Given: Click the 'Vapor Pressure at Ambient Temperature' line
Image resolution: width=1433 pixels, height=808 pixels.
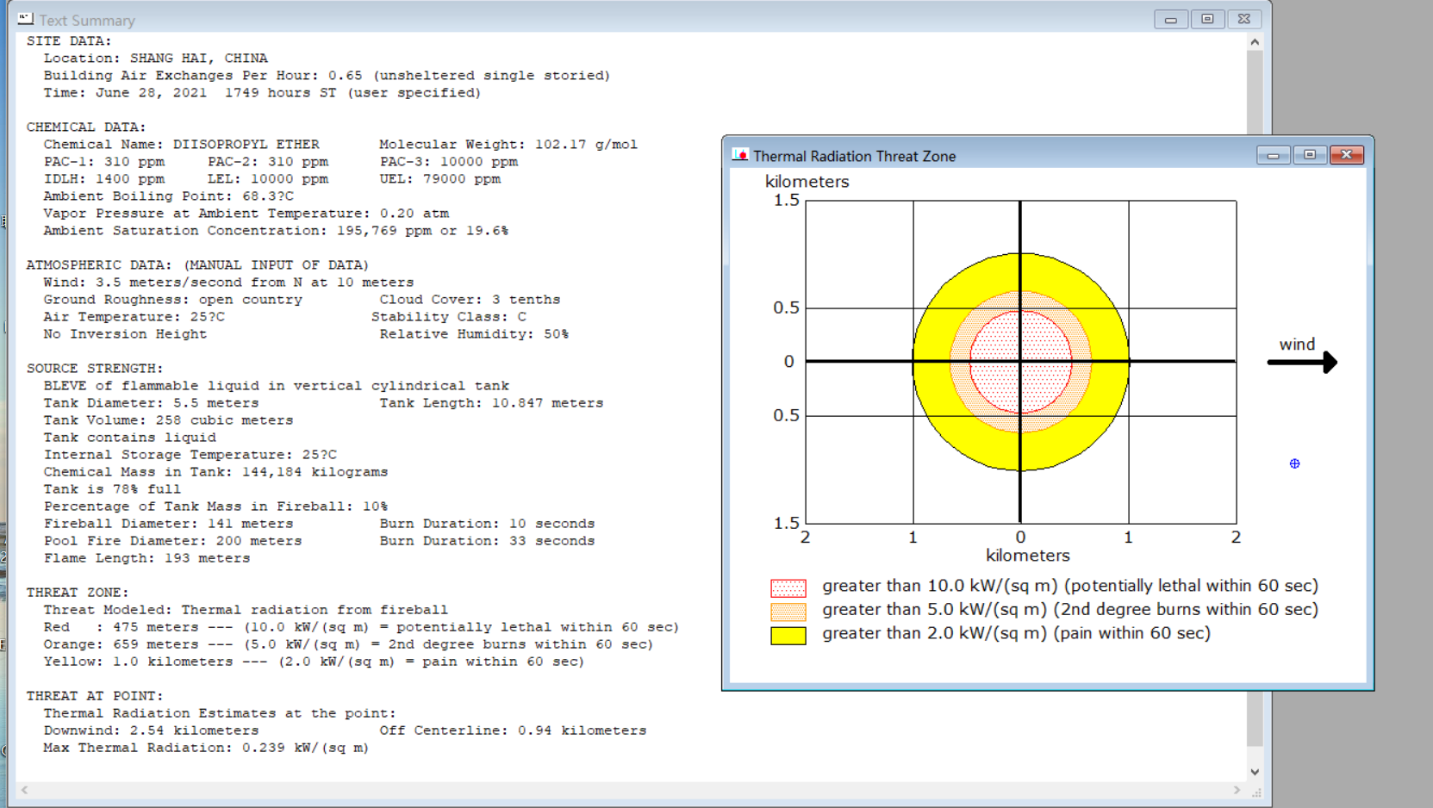Looking at the screenshot, I should 246,214.
